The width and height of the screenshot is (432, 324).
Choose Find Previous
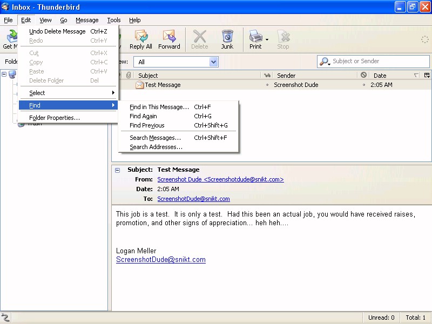tap(178, 125)
